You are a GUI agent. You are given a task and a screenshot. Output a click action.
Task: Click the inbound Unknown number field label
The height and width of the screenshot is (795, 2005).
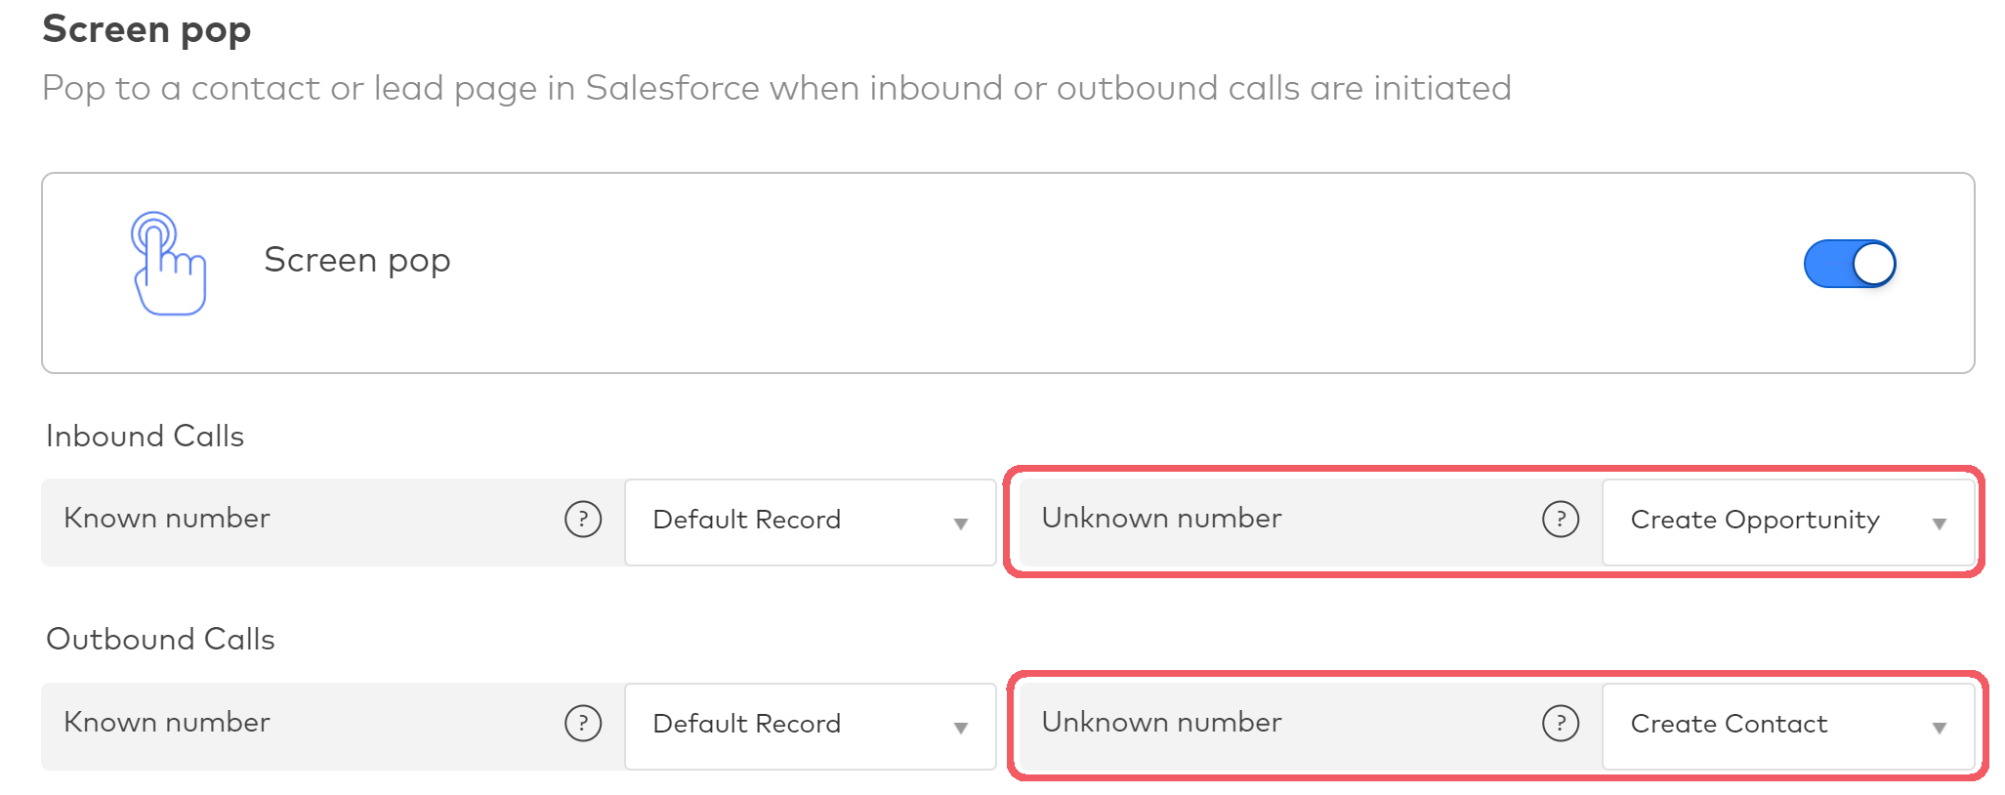(1161, 519)
